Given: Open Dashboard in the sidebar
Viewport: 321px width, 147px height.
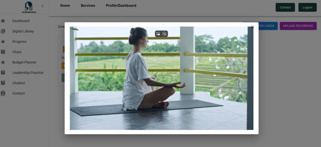Looking at the screenshot, I should (x=21, y=21).
